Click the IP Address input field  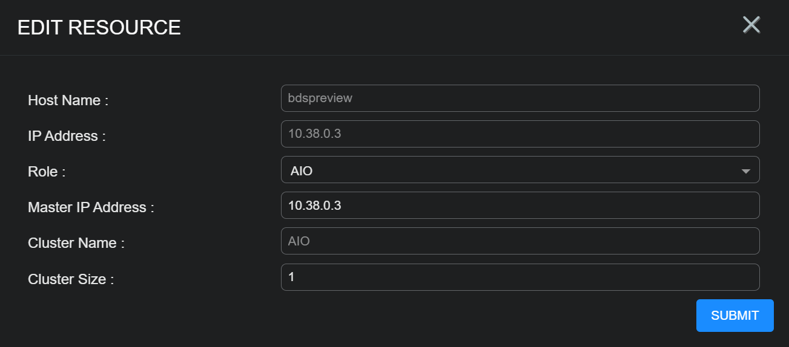(x=520, y=134)
